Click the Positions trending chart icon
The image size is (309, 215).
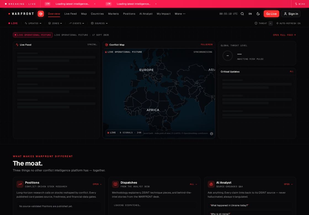(x=20, y=184)
